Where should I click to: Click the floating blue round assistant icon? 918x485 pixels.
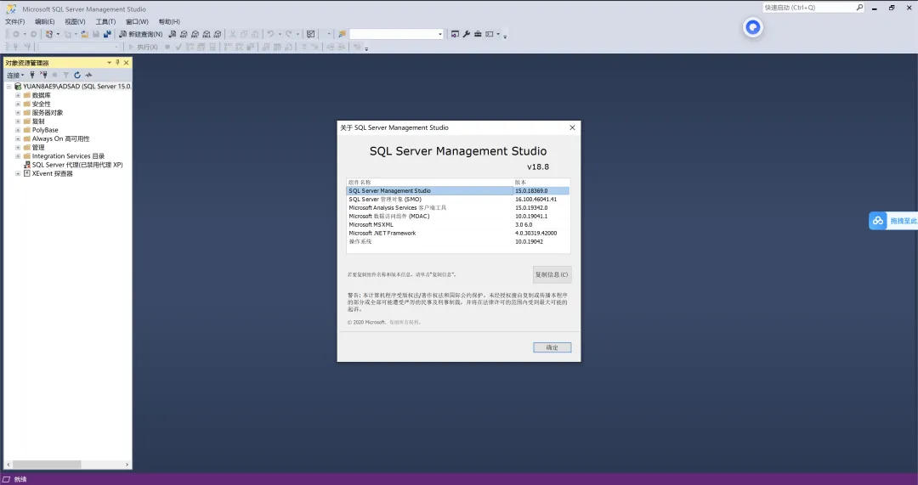[753, 27]
